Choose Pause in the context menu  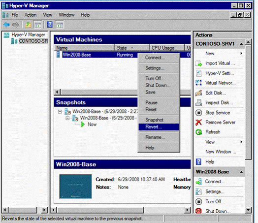click(x=159, y=102)
